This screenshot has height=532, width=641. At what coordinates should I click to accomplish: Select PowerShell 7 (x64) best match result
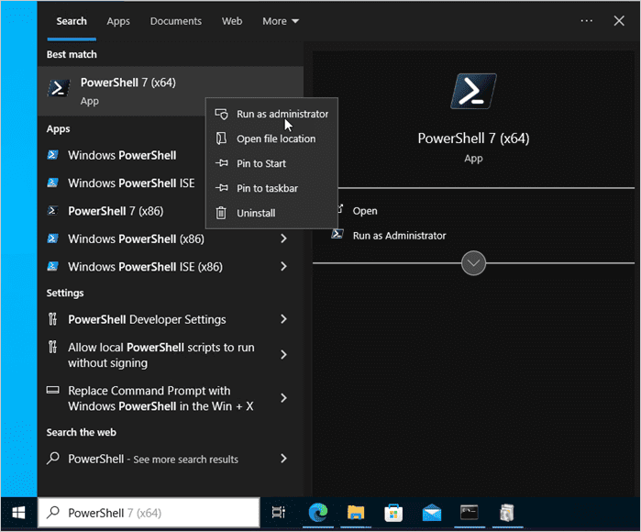coord(170,91)
